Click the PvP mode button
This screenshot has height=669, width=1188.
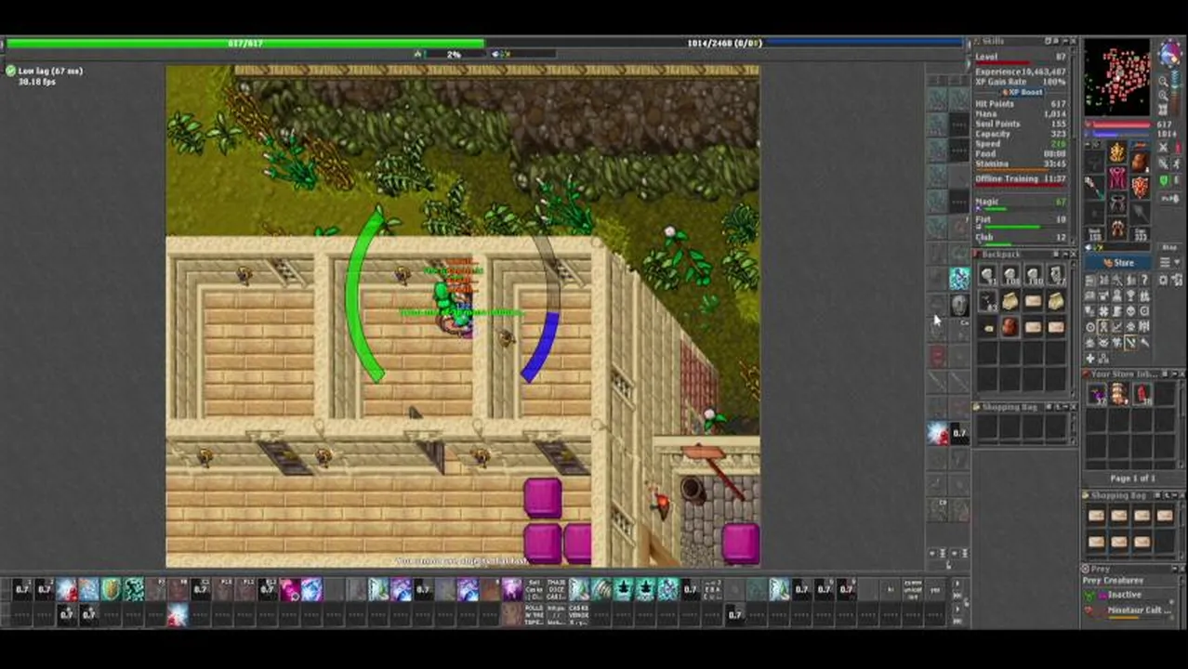(1169, 198)
